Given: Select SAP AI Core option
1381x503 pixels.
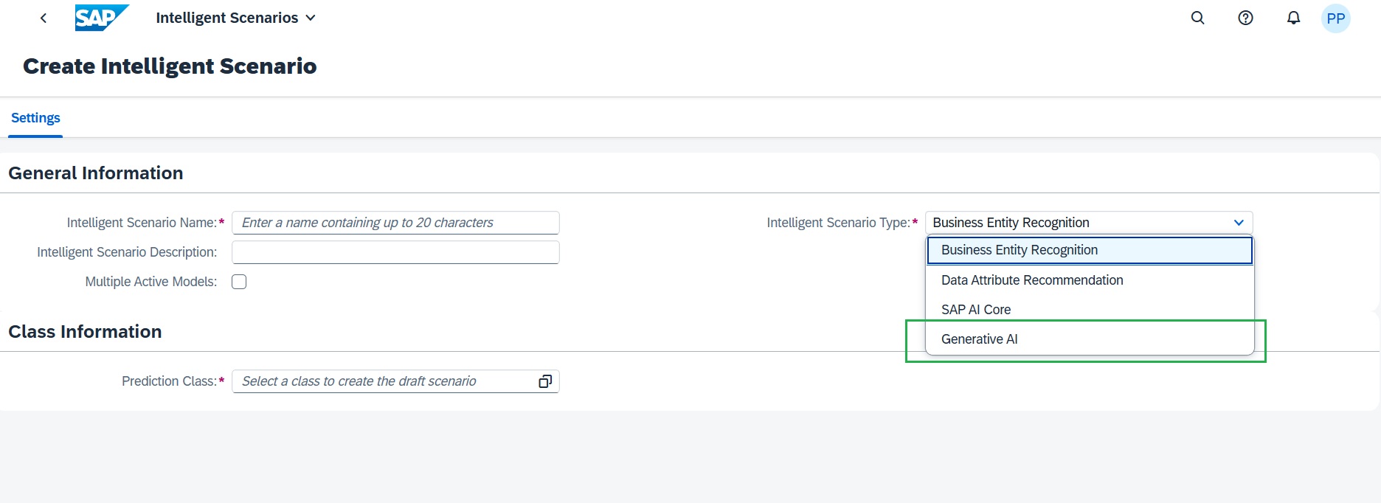Looking at the screenshot, I should [x=1090, y=310].
